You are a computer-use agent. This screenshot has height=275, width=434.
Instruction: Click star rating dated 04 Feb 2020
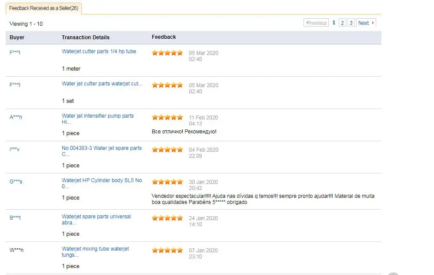tap(167, 149)
